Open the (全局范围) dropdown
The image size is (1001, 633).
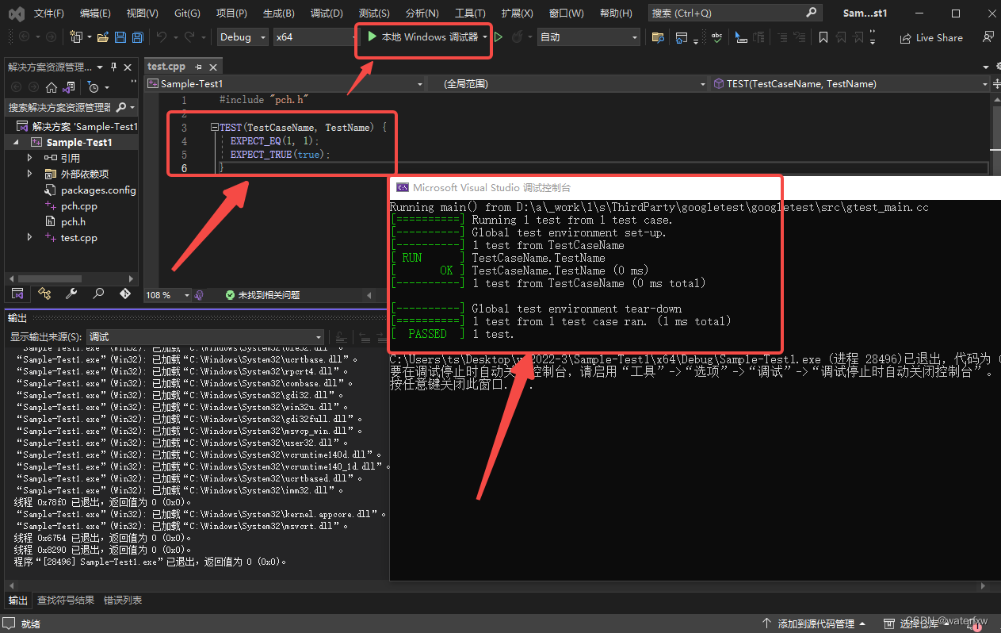click(x=567, y=84)
